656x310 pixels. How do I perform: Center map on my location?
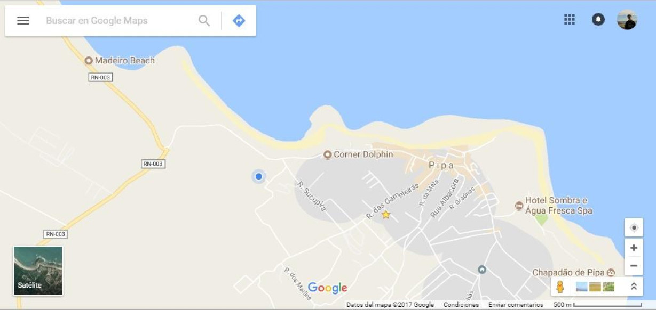pyautogui.click(x=634, y=227)
